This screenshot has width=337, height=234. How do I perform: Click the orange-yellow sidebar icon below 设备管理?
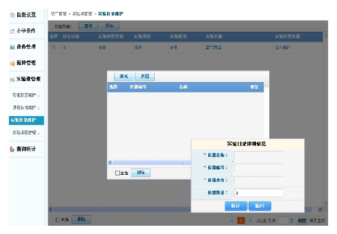tap(12, 63)
